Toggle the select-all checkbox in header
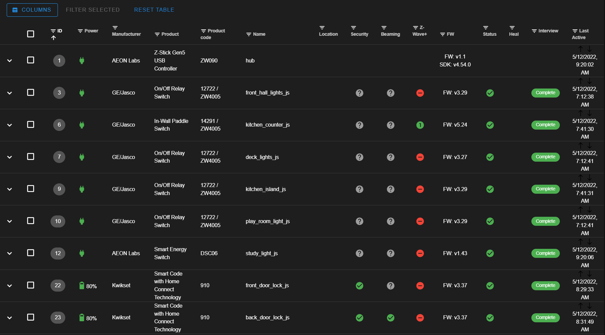Image resolution: width=605 pixels, height=335 pixels. (30, 34)
